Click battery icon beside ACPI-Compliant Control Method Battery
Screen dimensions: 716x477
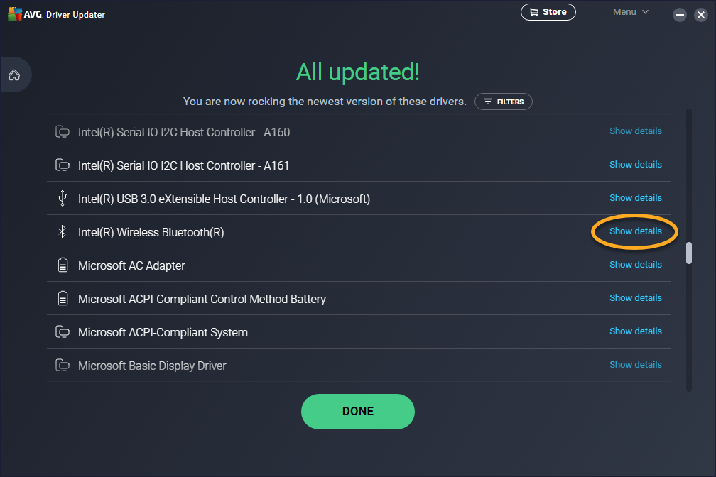coord(63,299)
